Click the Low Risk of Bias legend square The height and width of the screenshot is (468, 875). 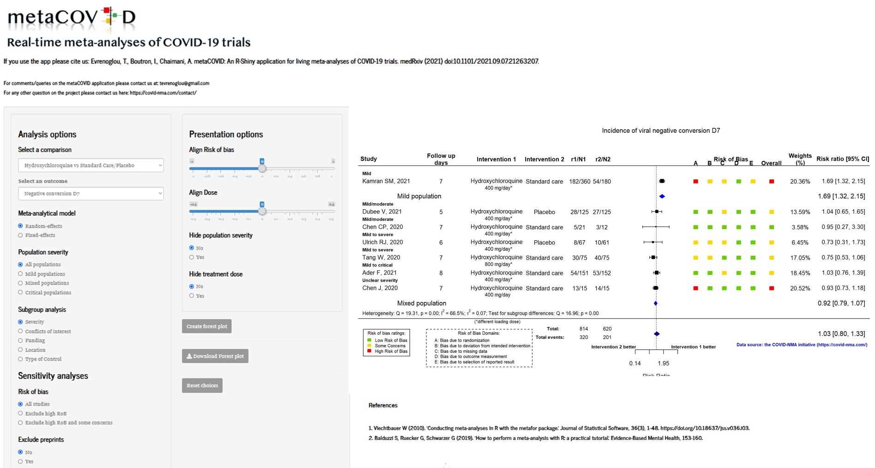click(x=369, y=340)
